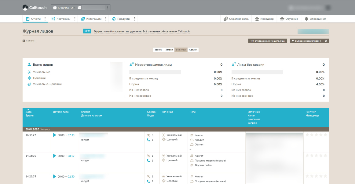Change Тип отображения: По дате лида
Image resolution: width=355 pixels, height=184 pixels.
[267, 41]
